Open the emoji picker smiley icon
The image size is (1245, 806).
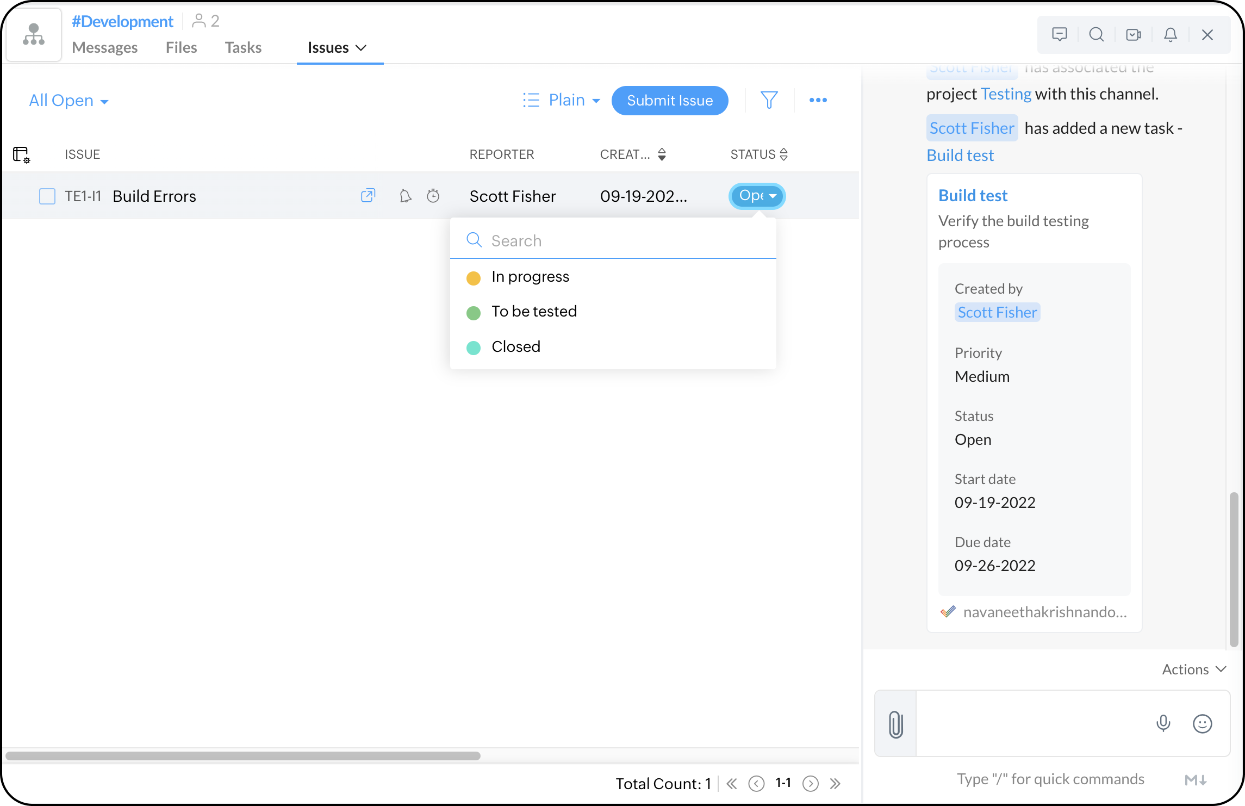[1202, 724]
